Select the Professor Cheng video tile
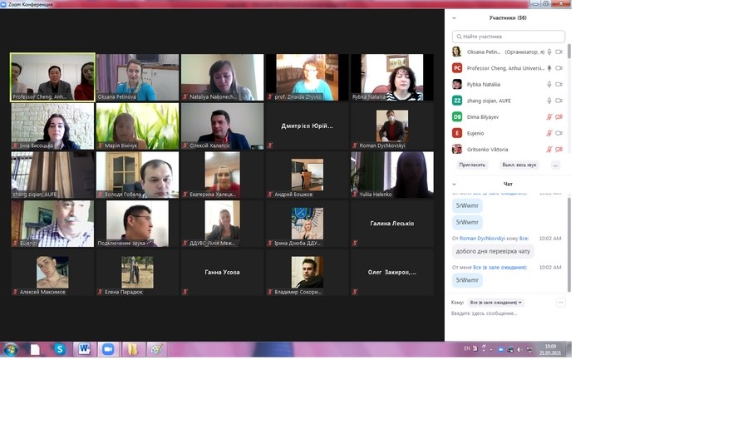 (52, 77)
